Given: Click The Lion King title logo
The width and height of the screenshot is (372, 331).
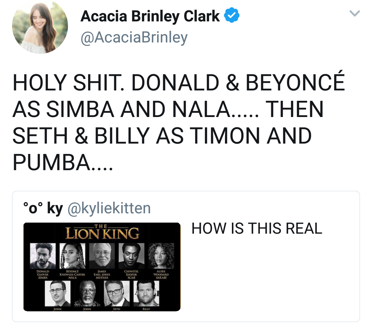Looking at the screenshot, I should point(102,232).
